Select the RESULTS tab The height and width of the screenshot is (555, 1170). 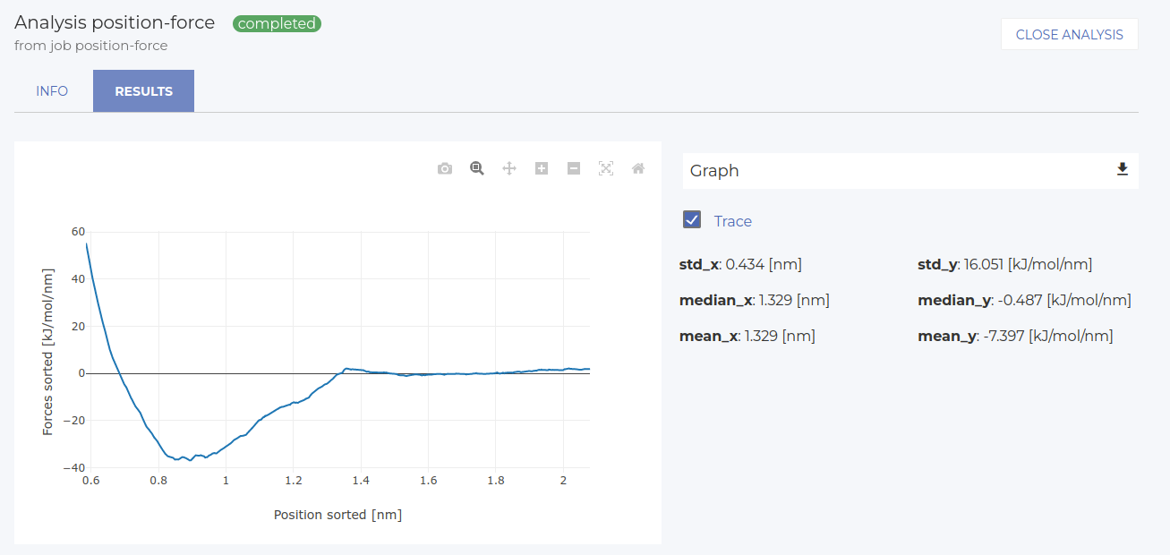(x=143, y=91)
